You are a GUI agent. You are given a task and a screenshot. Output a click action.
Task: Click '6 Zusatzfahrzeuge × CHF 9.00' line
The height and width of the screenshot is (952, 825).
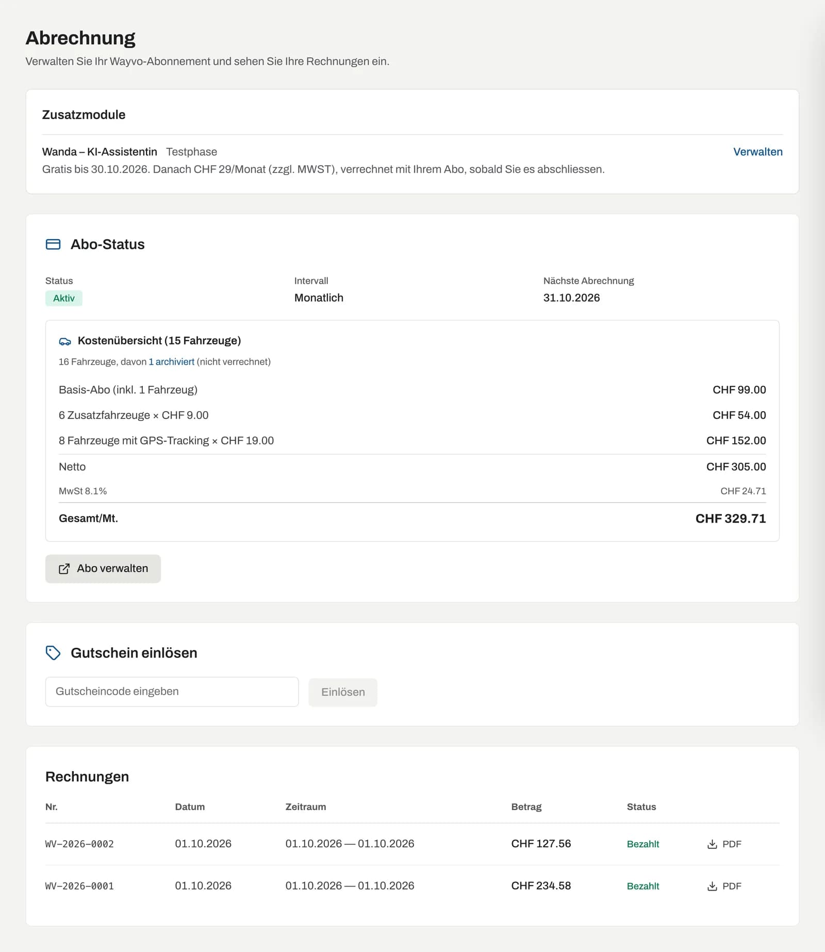pos(134,415)
